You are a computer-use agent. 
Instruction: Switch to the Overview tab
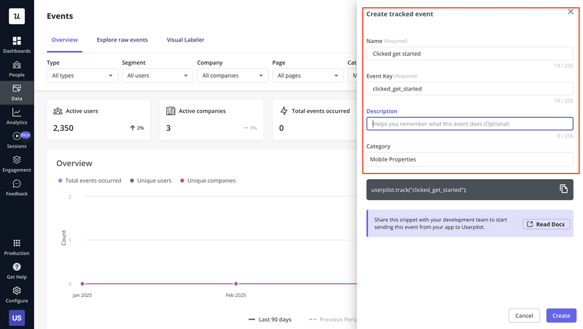pos(65,40)
